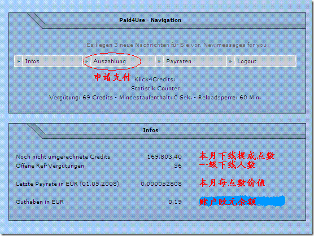Click the Infos panel header title
The width and height of the screenshot is (314, 236).
pos(151,130)
